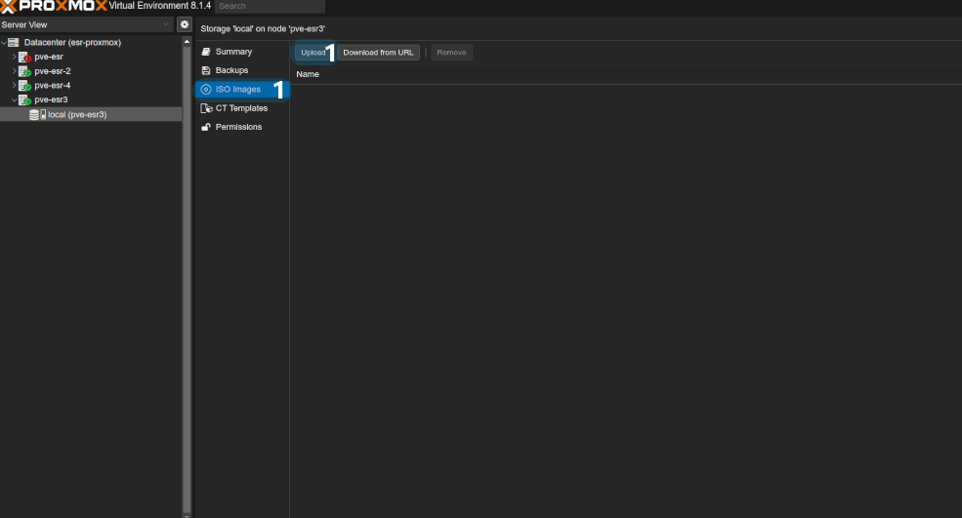Click the Permissions unlock icon

[206, 127]
